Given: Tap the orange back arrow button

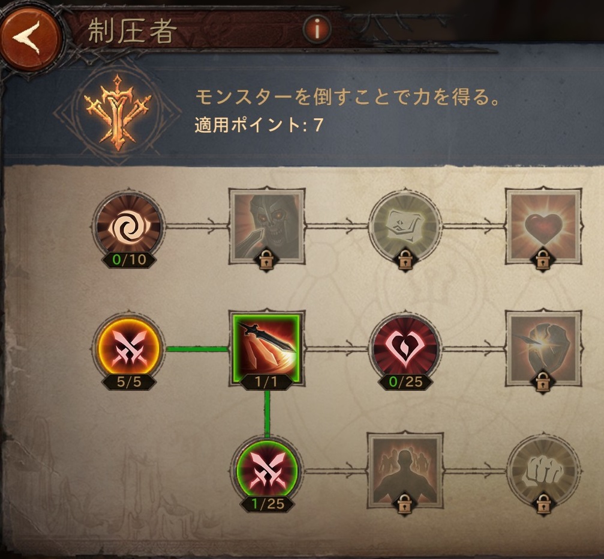Looking at the screenshot, I should (x=29, y=38).
